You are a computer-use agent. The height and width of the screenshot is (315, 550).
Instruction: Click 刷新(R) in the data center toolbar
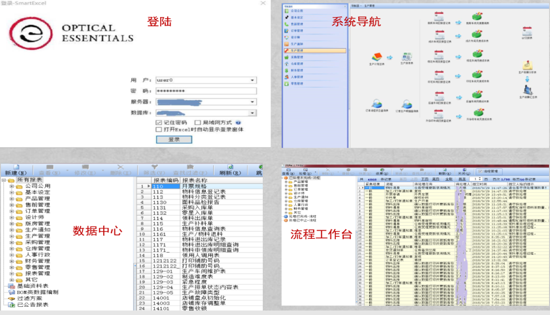point(230,170)
